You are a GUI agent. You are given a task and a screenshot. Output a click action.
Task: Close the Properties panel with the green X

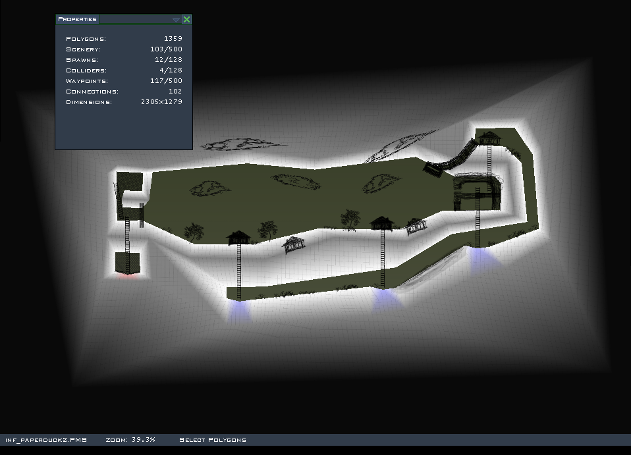pos(187,20)
